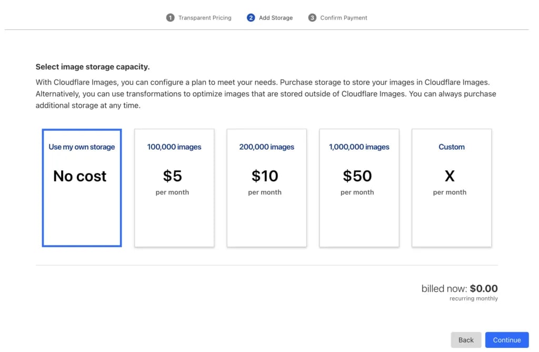Pick the 1,000,000 images $50 plan
The width and height of the screenshot is (539, 352).
(359, 188)
